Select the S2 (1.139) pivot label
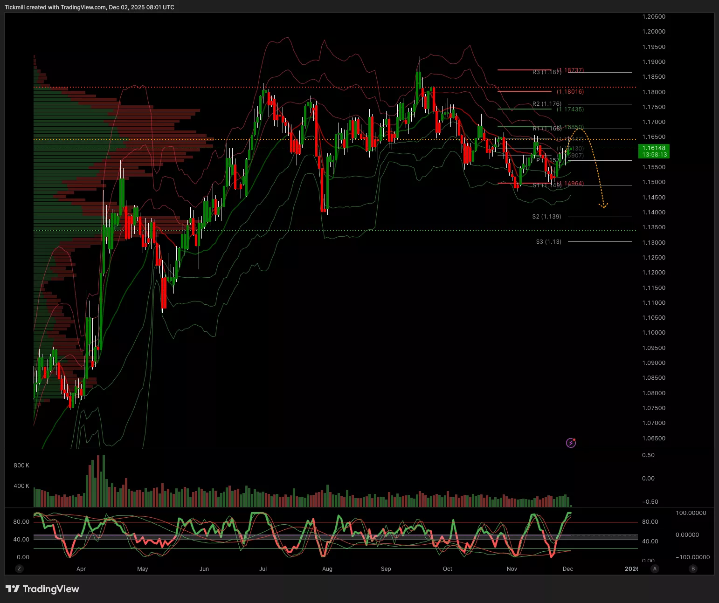719x603 pixels. [x=546, y=217]
